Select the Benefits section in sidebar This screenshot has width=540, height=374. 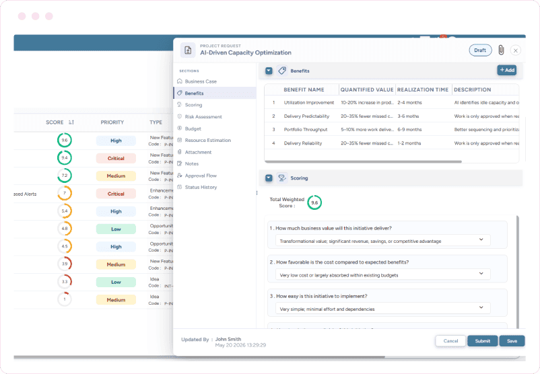(x=214, y=93)
